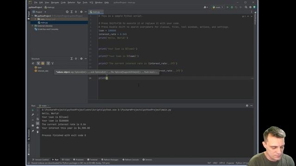This screenshot has width=296, height=166.
Task: Open the Help menu
Action: (106, 2)
